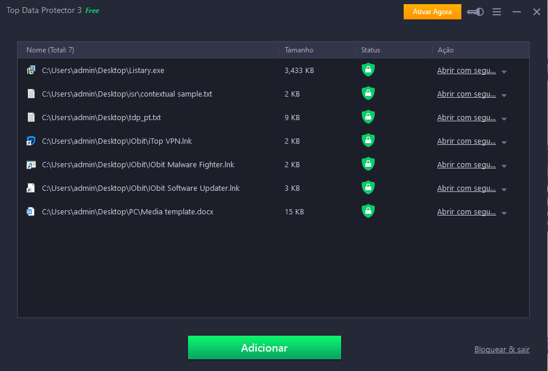548x371 pixels.
Task: Expand action dropdown for IObit Software Updater.lnk
Action: tap(504, 190)
